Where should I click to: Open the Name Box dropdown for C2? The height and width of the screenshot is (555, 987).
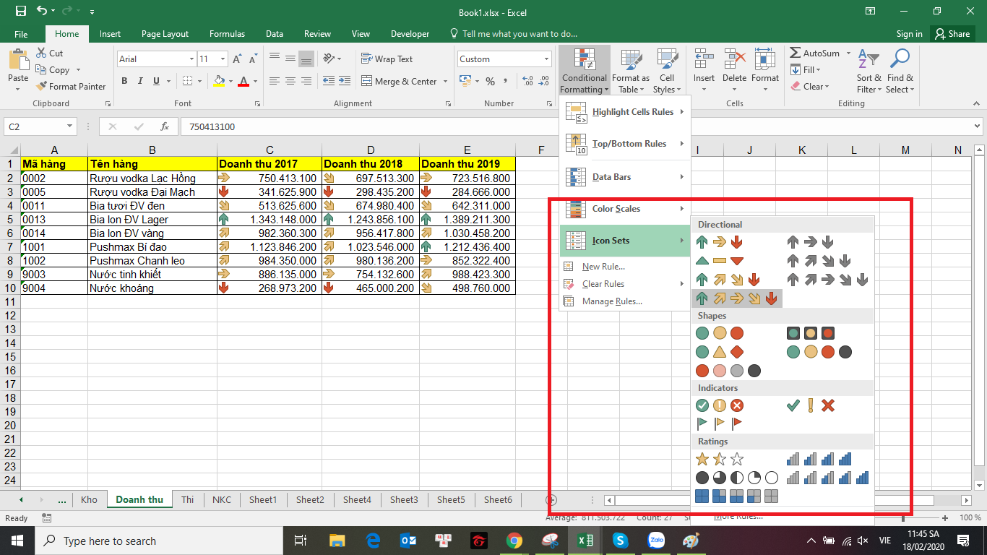pyautogui.click(x=69, y=126)
